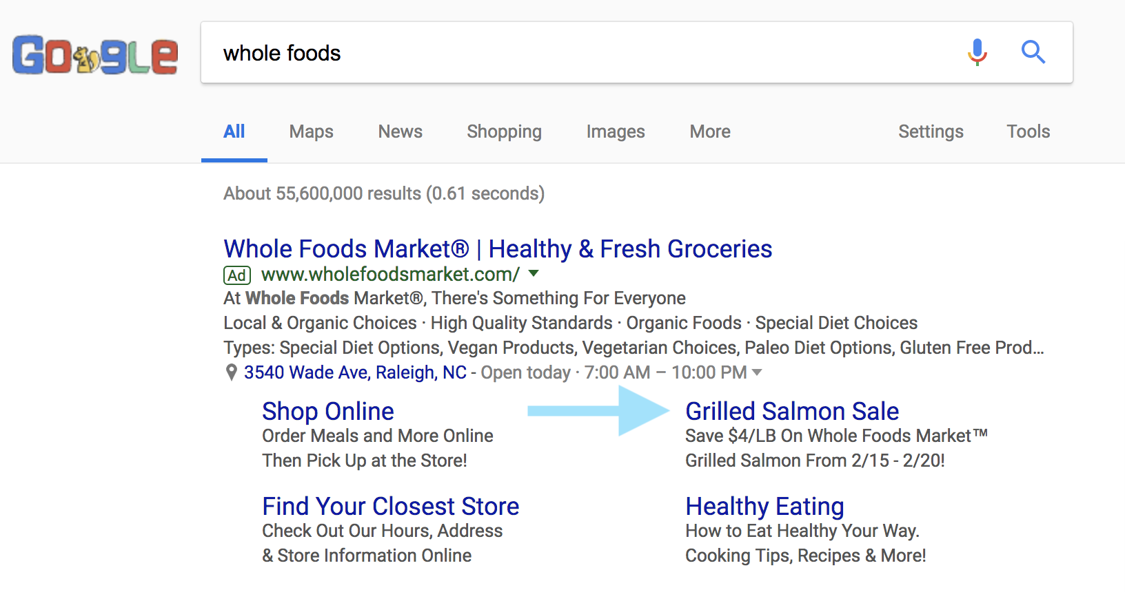Follow the Find Your Closest Store link

390,506
